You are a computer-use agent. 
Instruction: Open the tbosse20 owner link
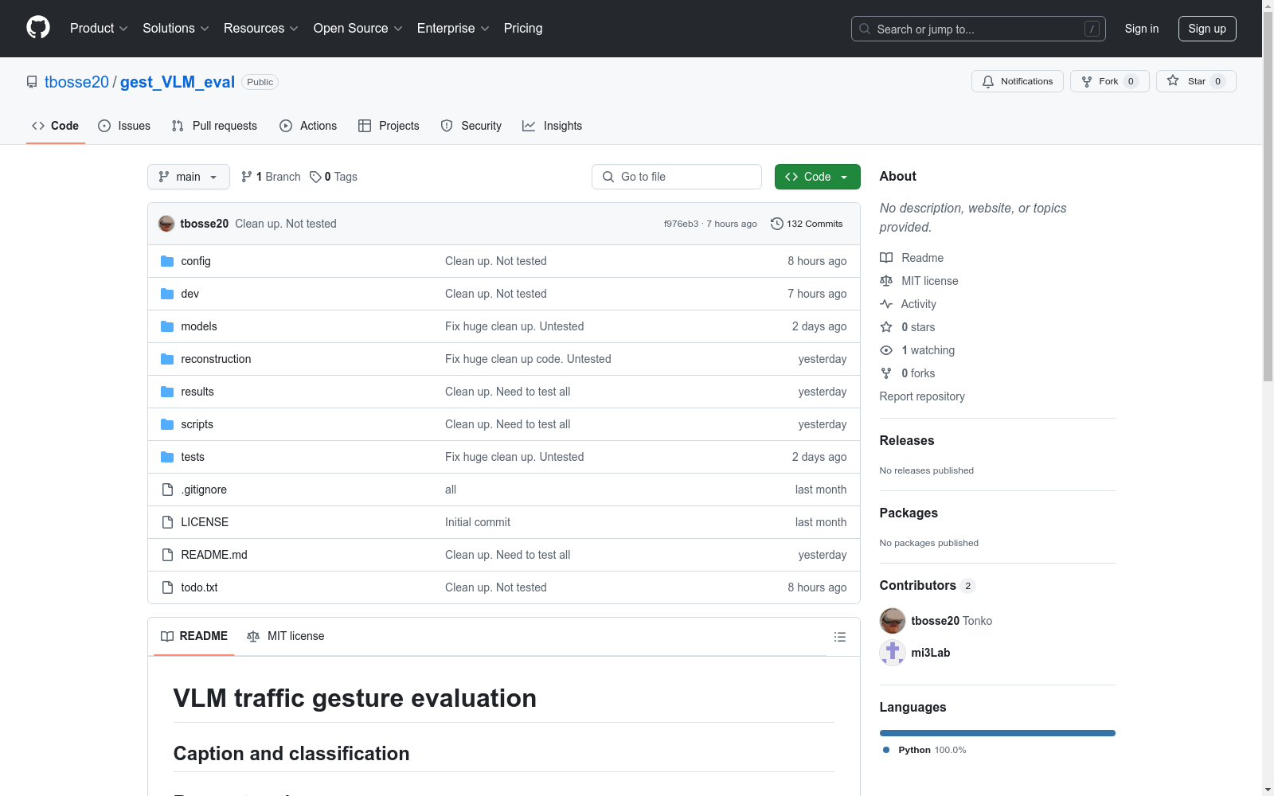click(x=76, y=82)
